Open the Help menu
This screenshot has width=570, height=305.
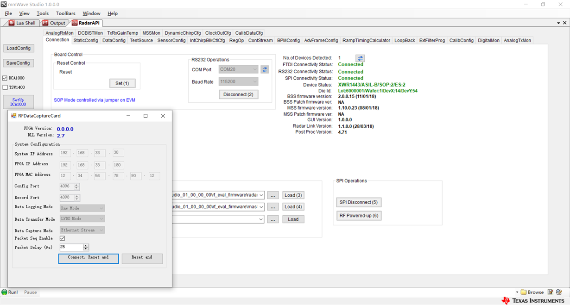click(x=113, y=13)
